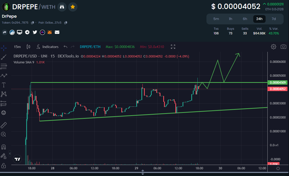Take a chart snapshot with camera icon
Screen dimensions: 289x176
(283, 46)
